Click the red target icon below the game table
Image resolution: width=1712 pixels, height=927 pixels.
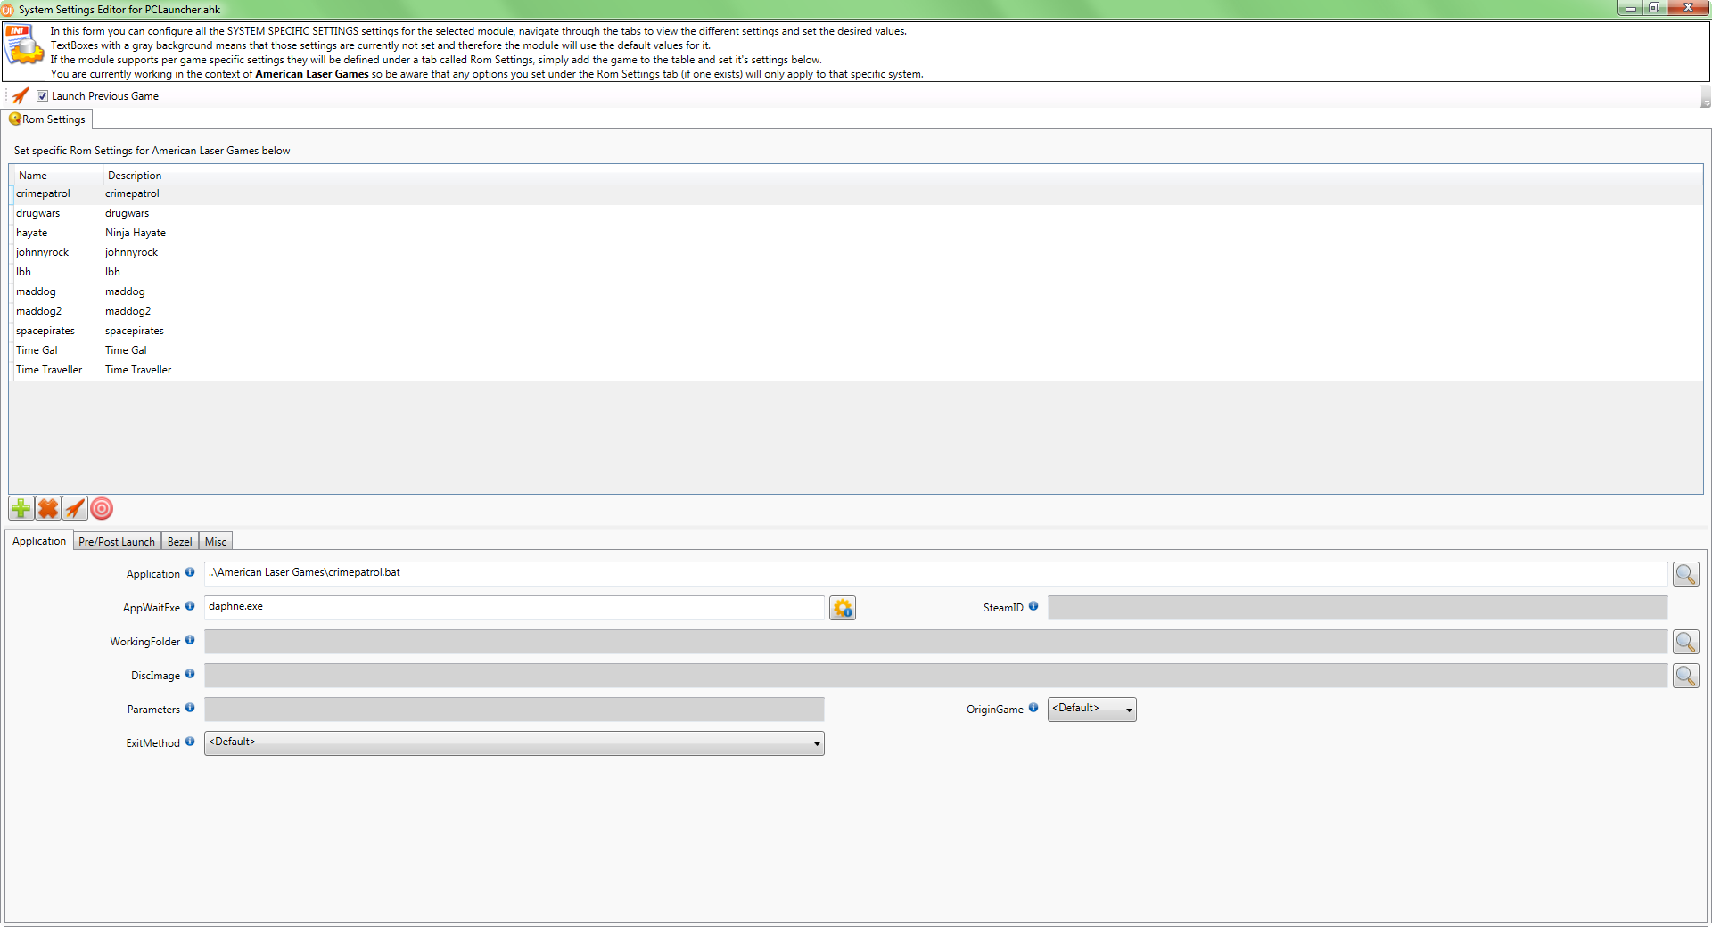[x=103, y=509]
